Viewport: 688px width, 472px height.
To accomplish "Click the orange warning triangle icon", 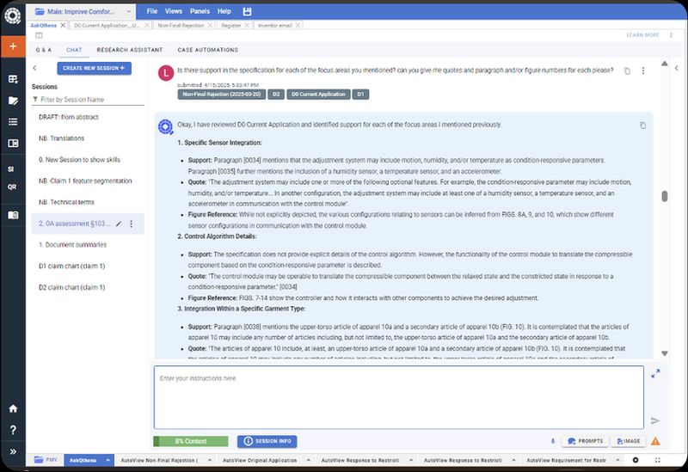I will (x=655, y=441).
